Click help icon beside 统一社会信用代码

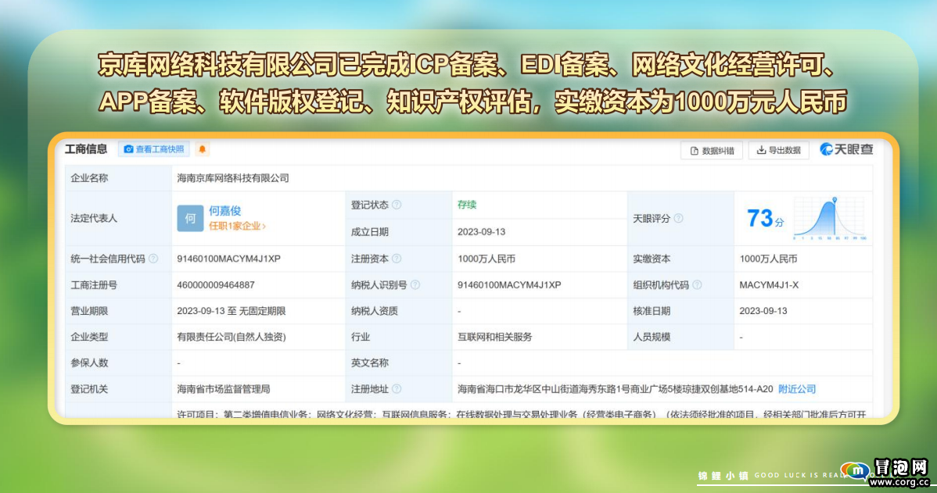153,259
